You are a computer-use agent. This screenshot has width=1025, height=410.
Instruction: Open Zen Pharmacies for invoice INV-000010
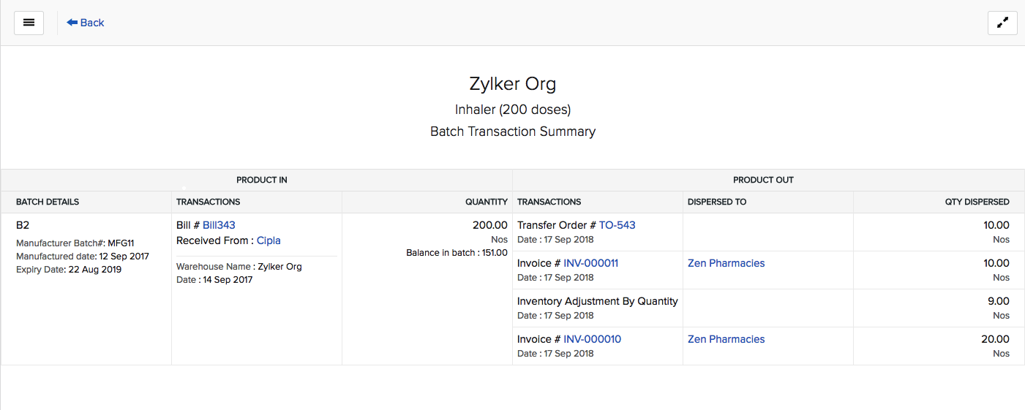726,339
